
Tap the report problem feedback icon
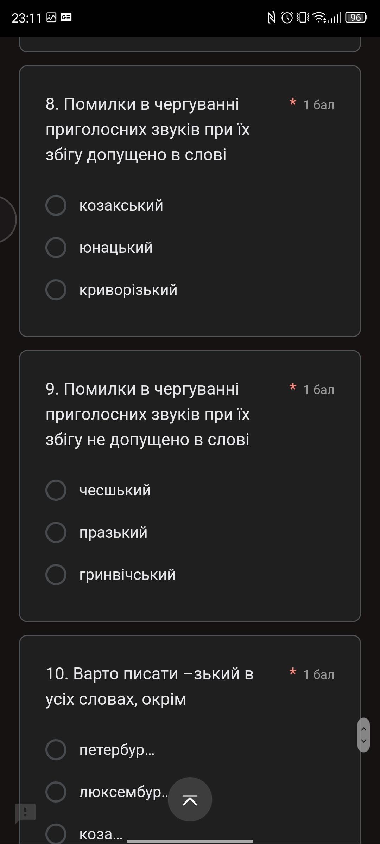25,812
